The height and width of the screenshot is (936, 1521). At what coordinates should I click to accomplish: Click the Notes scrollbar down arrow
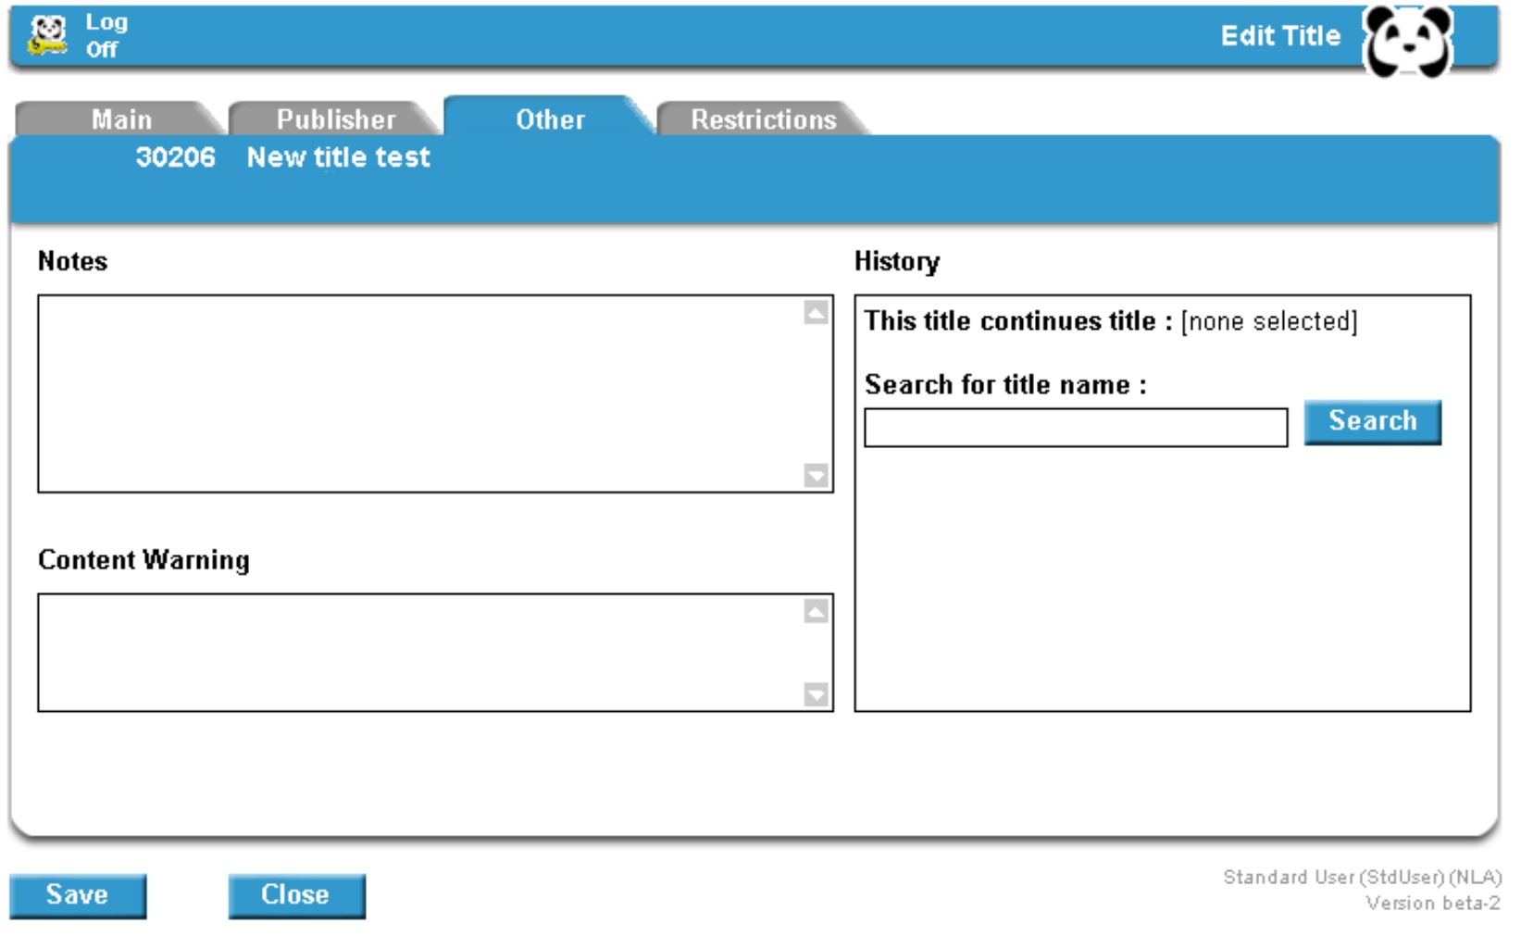(816, 475)
